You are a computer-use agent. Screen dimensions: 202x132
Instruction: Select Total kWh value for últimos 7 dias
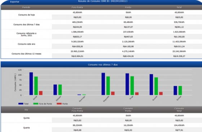point(179,22)
